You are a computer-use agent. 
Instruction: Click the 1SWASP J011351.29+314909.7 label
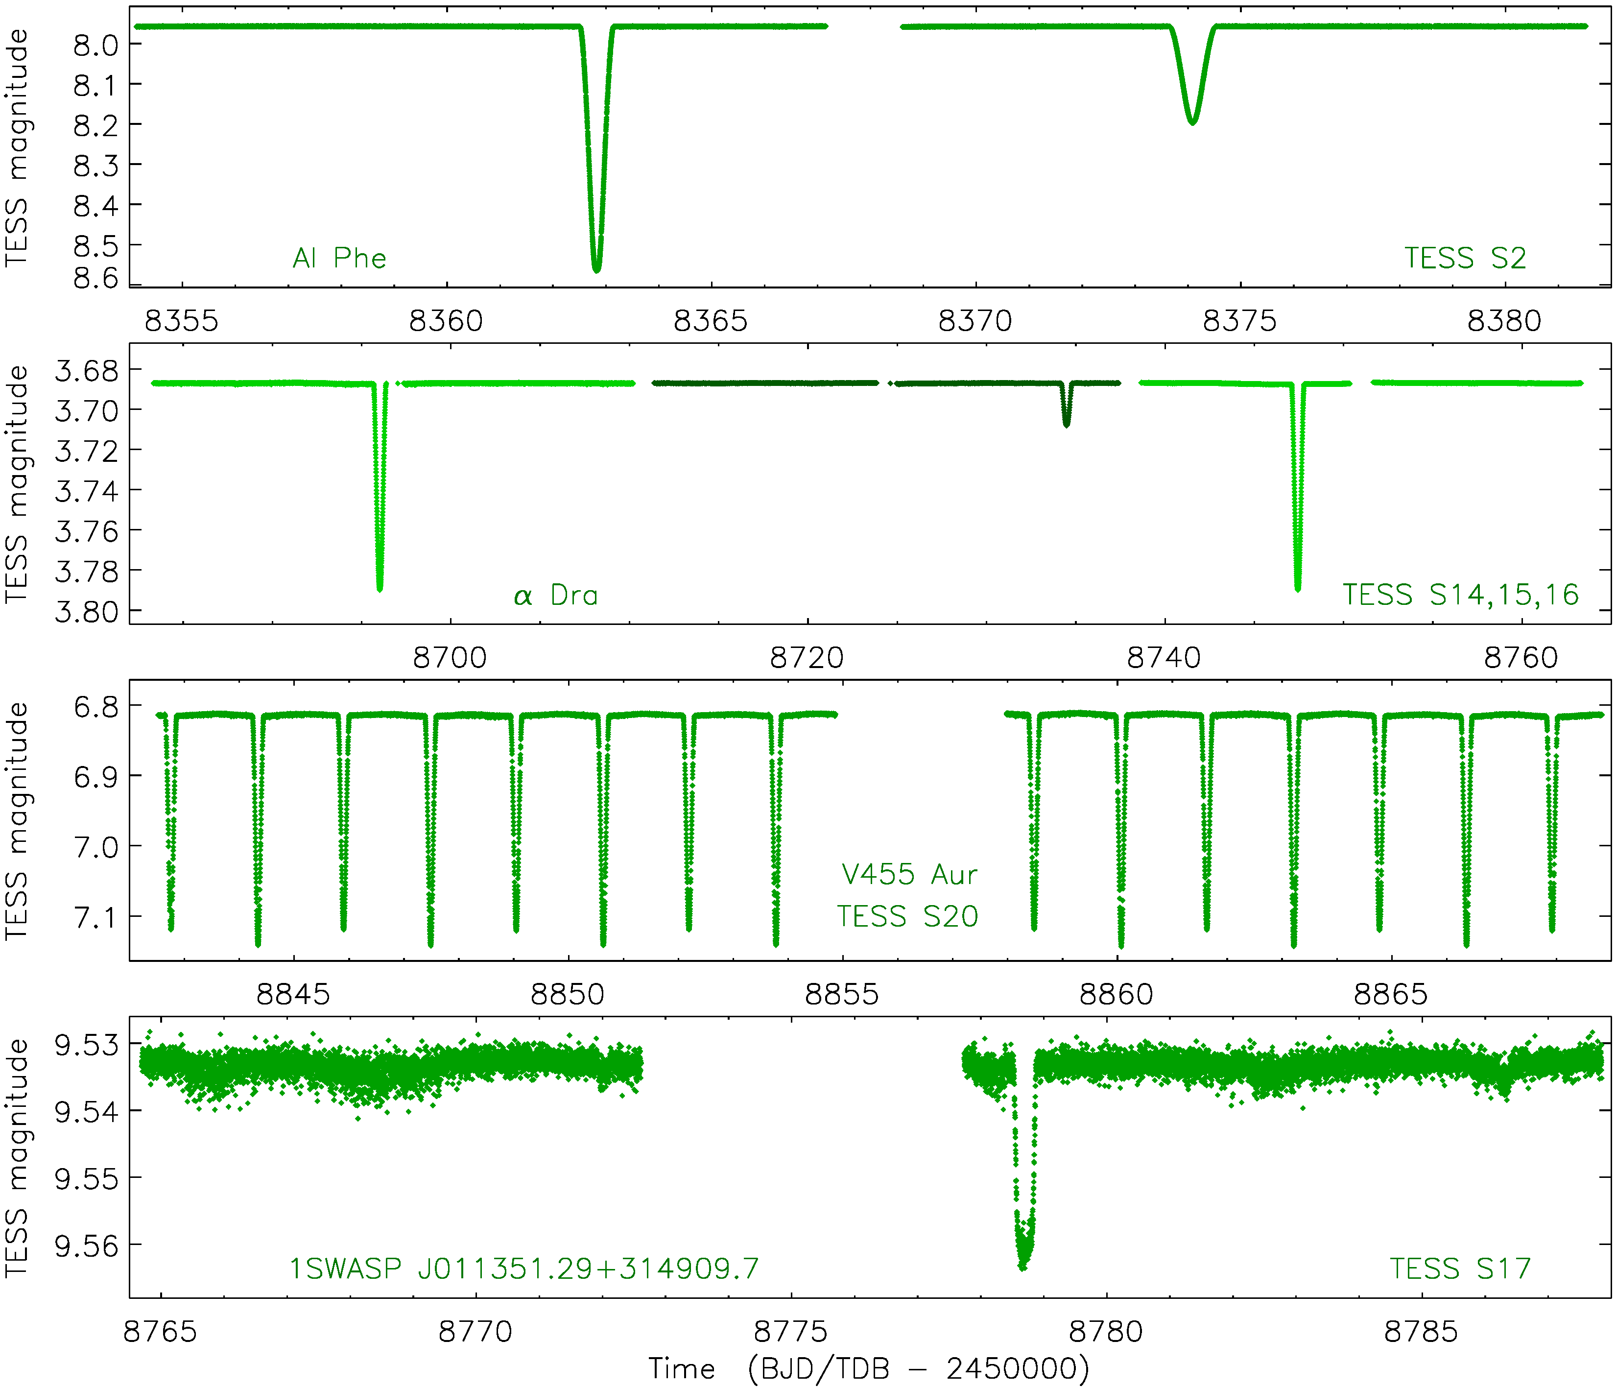524,1268
